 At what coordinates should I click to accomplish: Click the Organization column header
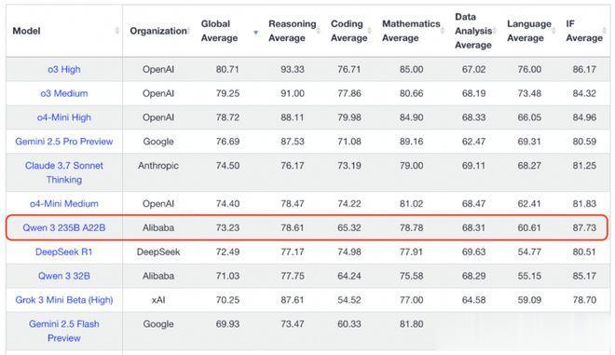tap(158, 31)
